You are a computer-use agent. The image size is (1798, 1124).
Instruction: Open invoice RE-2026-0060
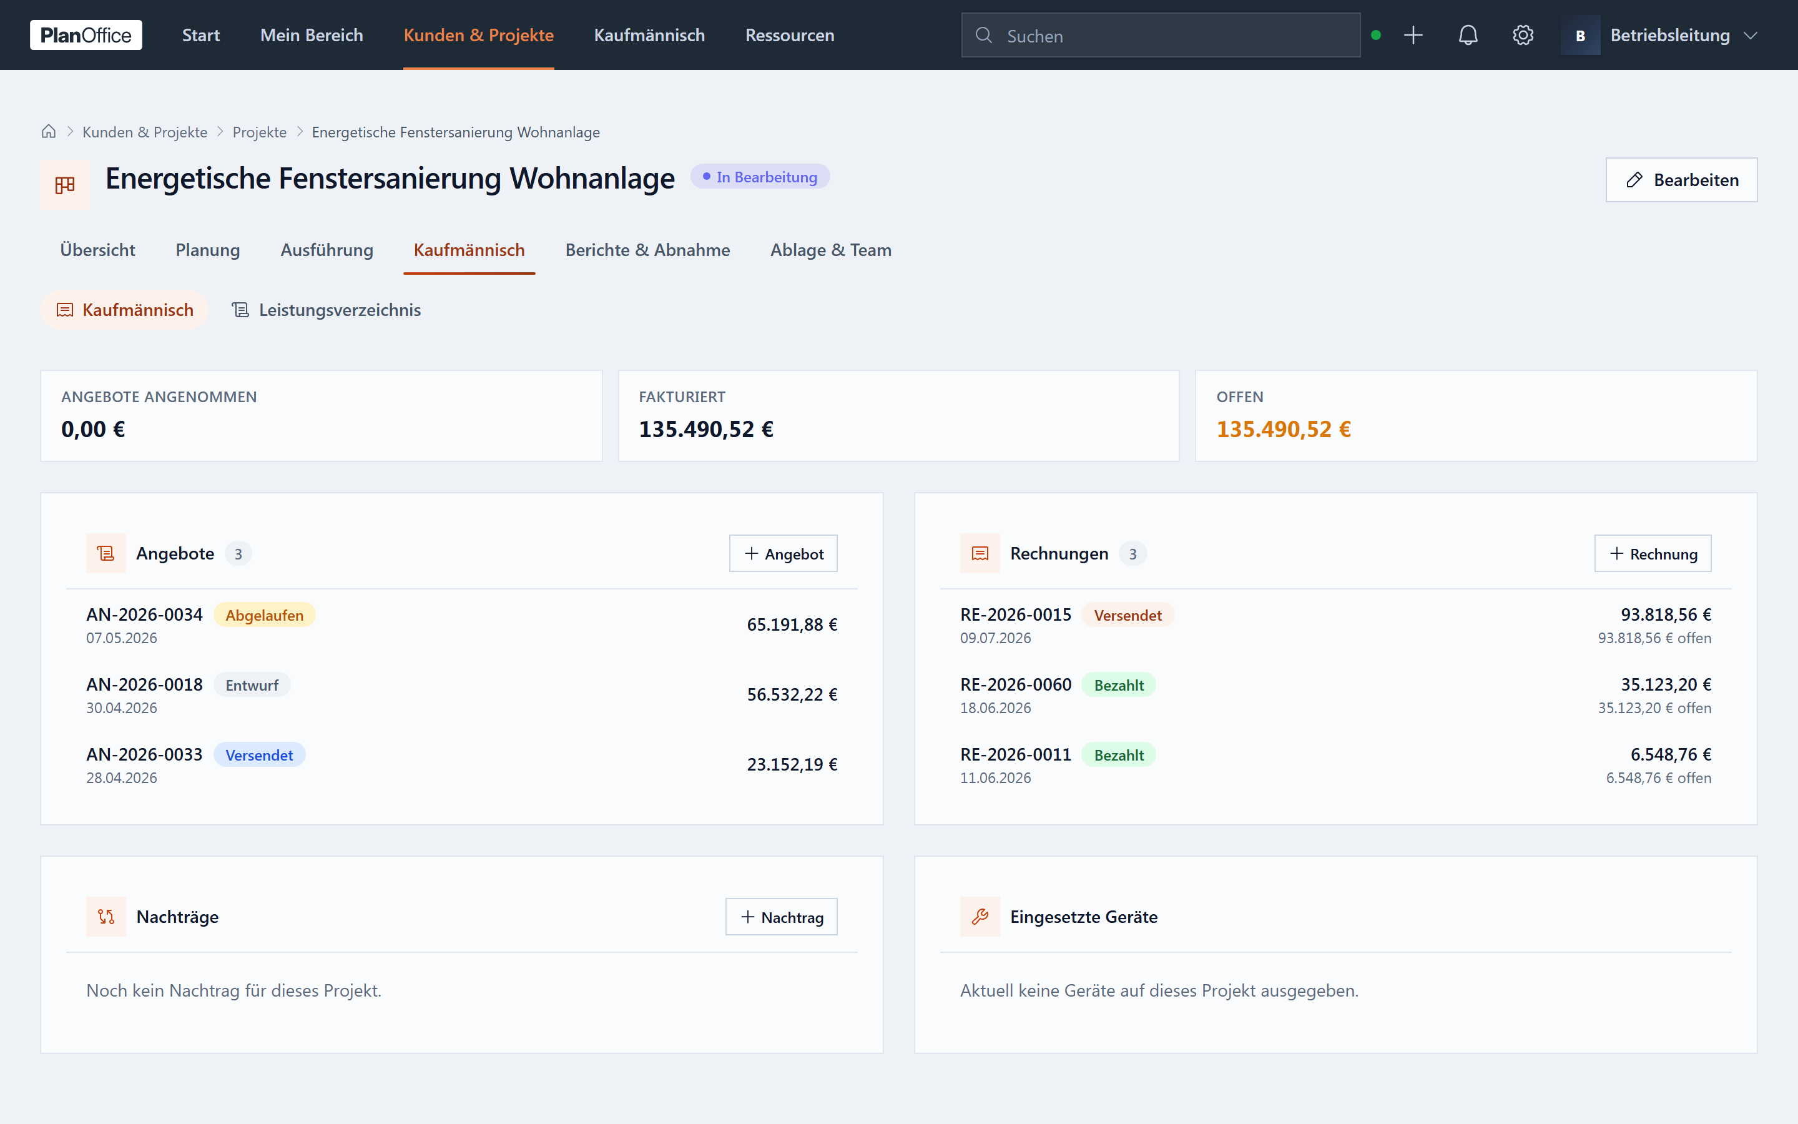coord(1335,695)
